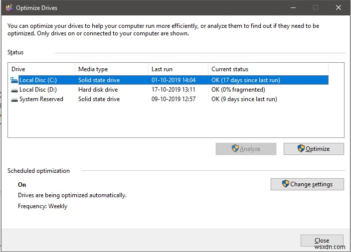Click the shield icon on Change settings button

(x=286, y=184)
